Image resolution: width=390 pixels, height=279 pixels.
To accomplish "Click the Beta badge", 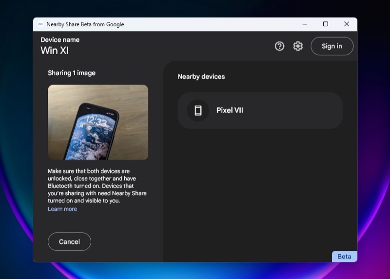I will [345, 257].
